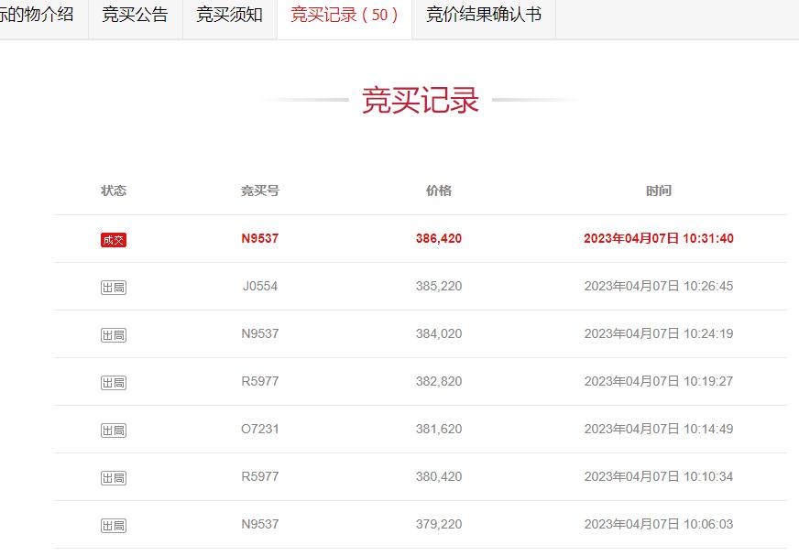Click the 出局 badge beside bidder J0554
The width and height of the screenshot is (799, 556).
[114, 286]
